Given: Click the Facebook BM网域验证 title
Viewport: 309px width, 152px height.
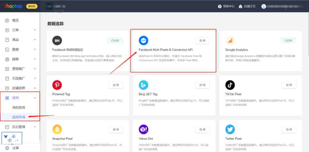Looking at the screenshot, I should pyautogui.click(x=68, y=50).
